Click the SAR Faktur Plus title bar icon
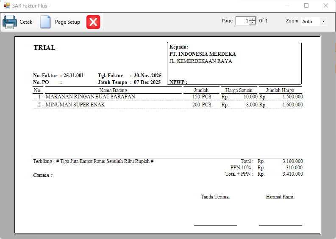 coord(6,6)
